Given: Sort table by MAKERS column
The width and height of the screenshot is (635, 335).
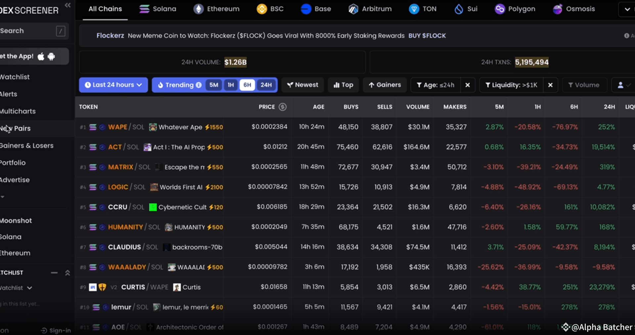Looking at the screenshot, I should point(455,107).
